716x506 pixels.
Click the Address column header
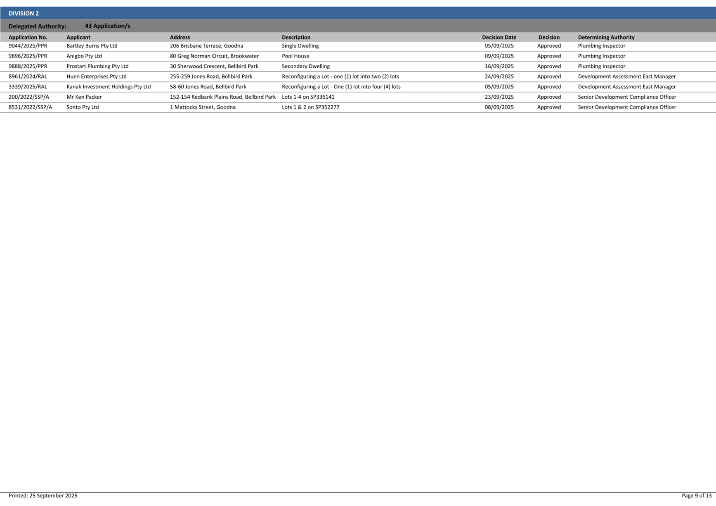tap(180, 37)
